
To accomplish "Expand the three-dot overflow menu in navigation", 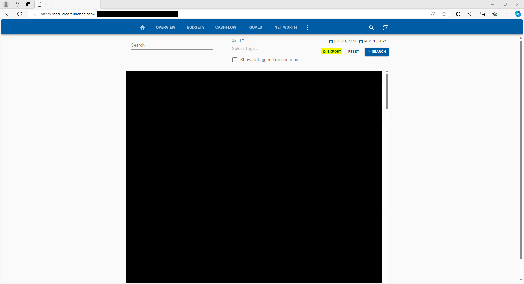I will [x=307, y=27].
